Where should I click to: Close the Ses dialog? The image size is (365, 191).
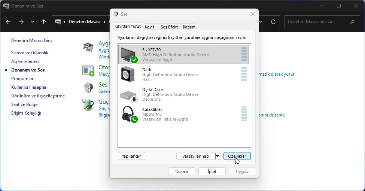pos(253,14)
